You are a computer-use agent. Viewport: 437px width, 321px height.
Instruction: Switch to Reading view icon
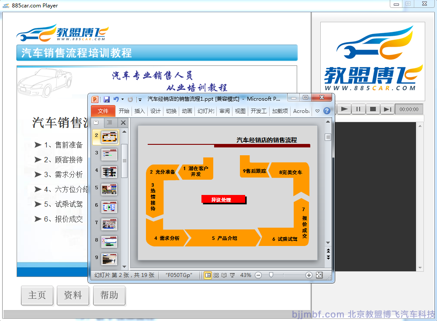(x=224, y=275)
